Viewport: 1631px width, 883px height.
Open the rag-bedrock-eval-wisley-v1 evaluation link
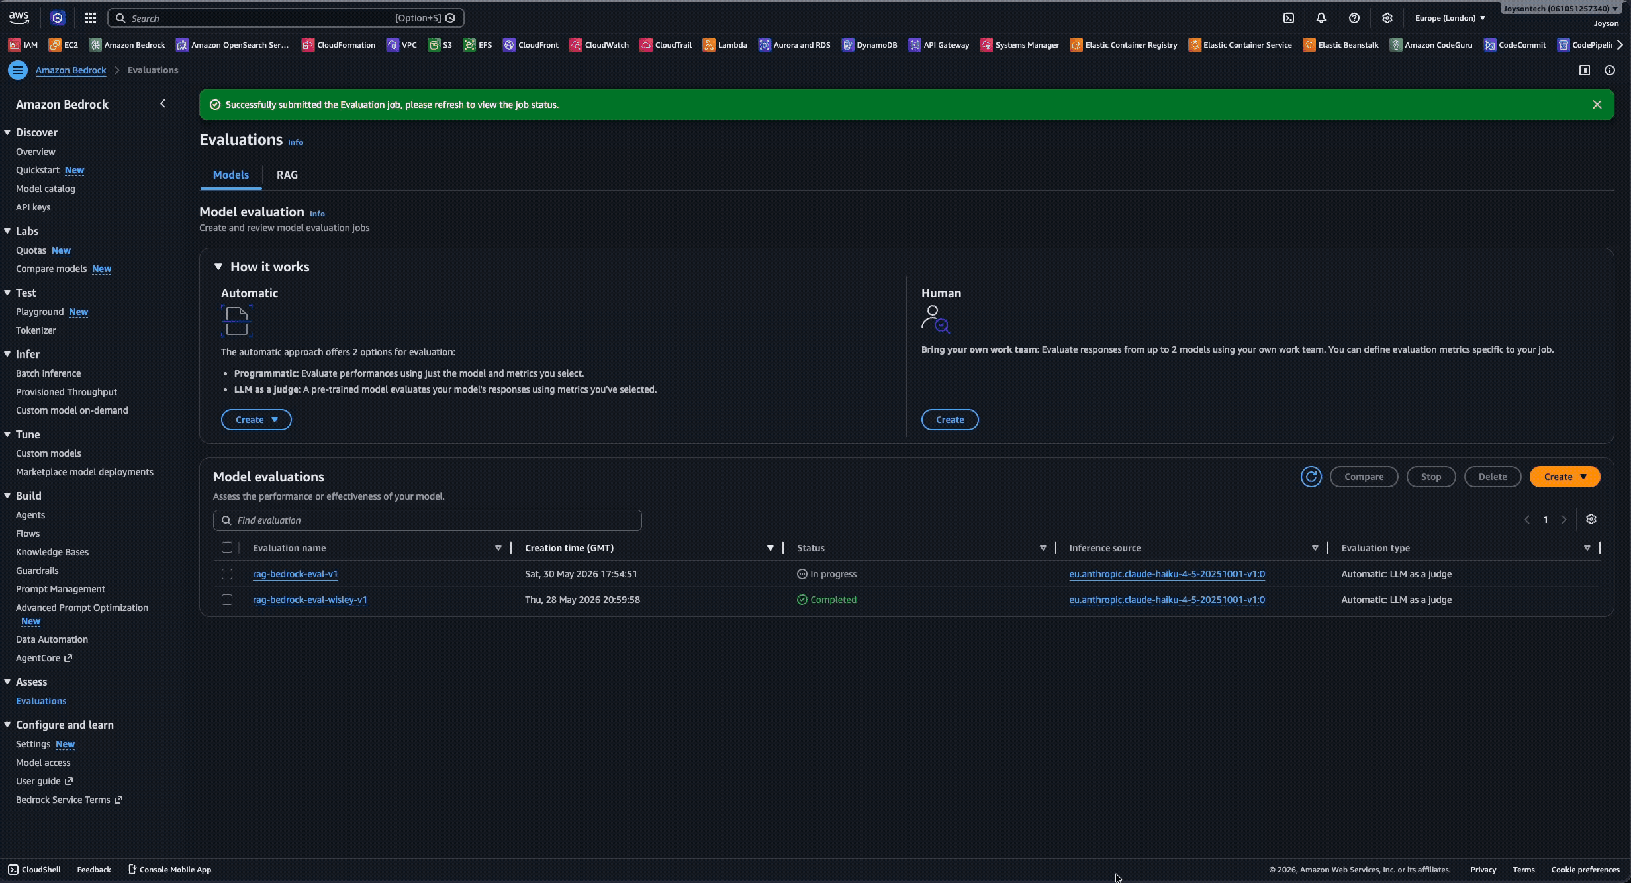[x=310, y=600]
